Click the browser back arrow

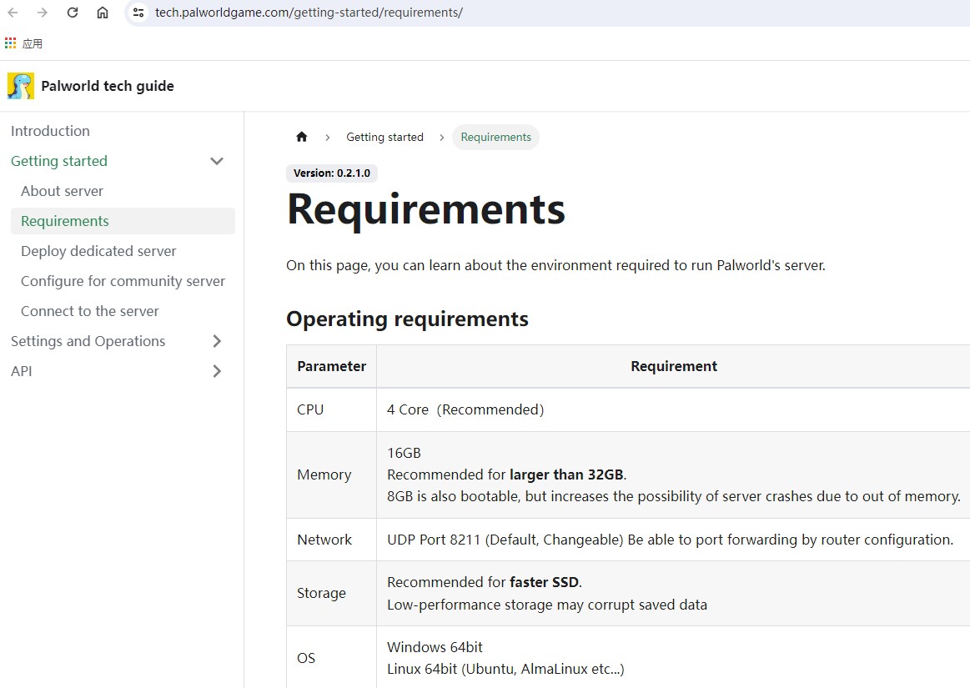[13, 13]
